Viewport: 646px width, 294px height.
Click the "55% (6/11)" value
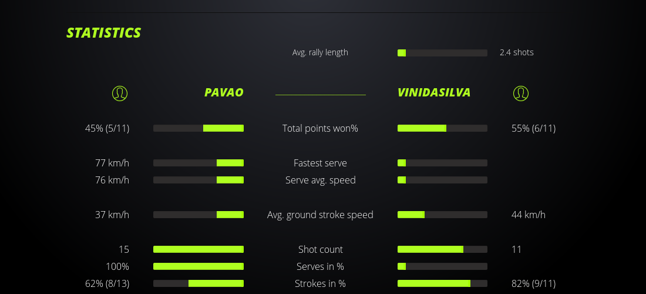(x=533, y=128)
